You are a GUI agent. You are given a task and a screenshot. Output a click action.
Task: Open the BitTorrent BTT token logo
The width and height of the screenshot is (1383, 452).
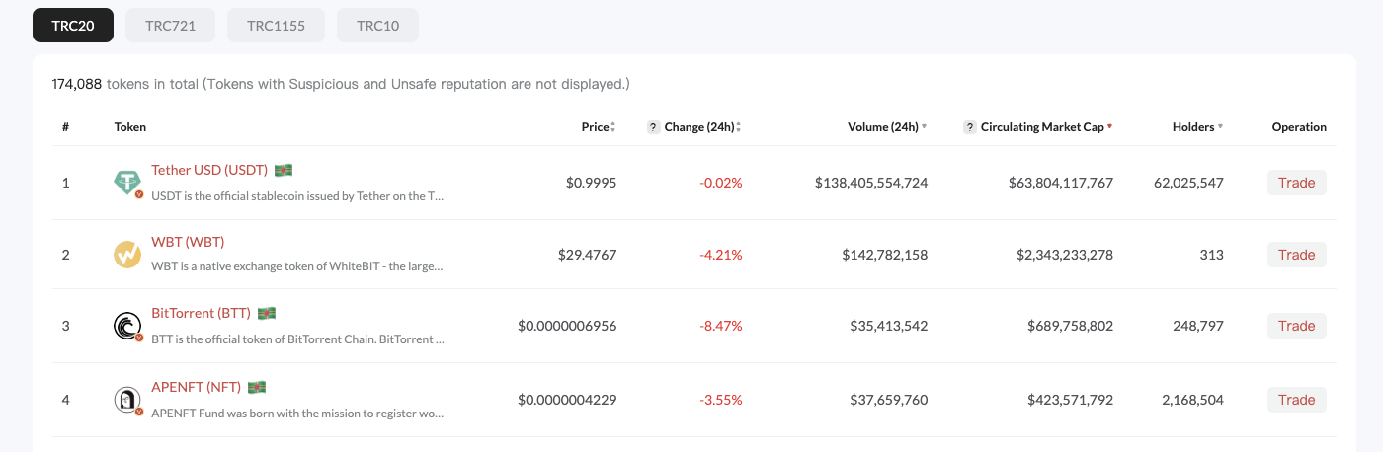(127, 326)
